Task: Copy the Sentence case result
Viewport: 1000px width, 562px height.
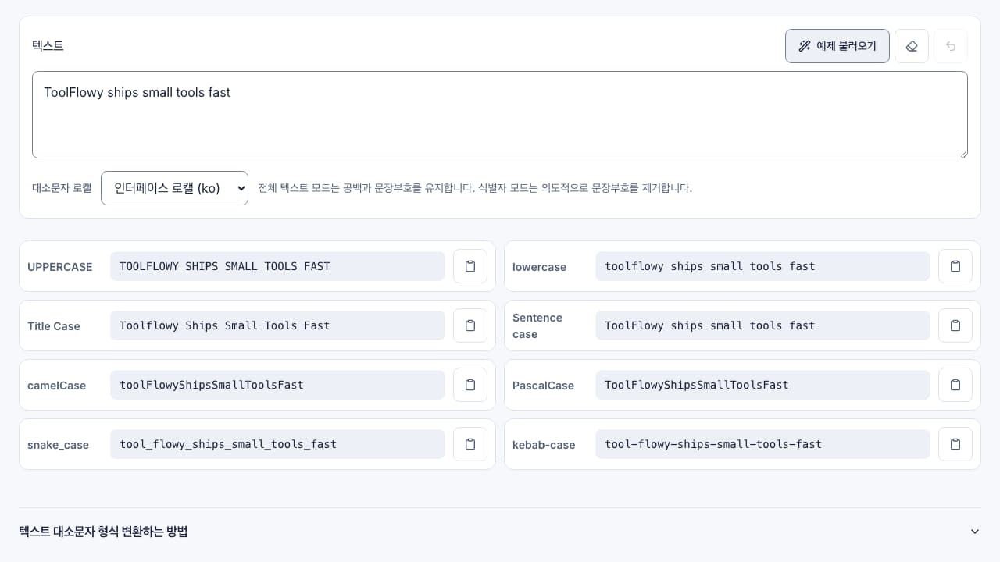Action: pyautogui.click(x=955, y=325)
